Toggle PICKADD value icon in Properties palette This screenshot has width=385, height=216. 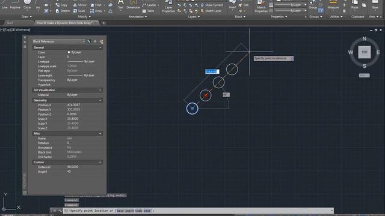(89, 41)
